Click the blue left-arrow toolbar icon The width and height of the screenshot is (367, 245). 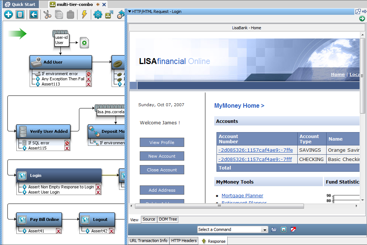(x=34, y=15)
